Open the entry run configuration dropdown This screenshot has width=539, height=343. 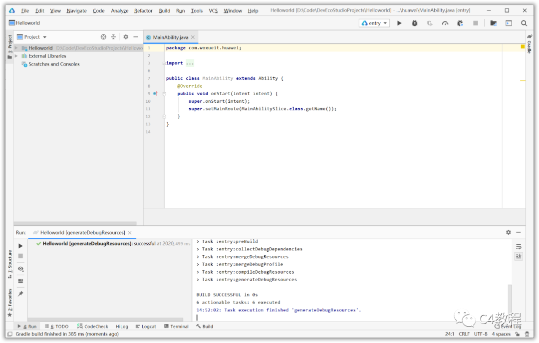[374, 23]
